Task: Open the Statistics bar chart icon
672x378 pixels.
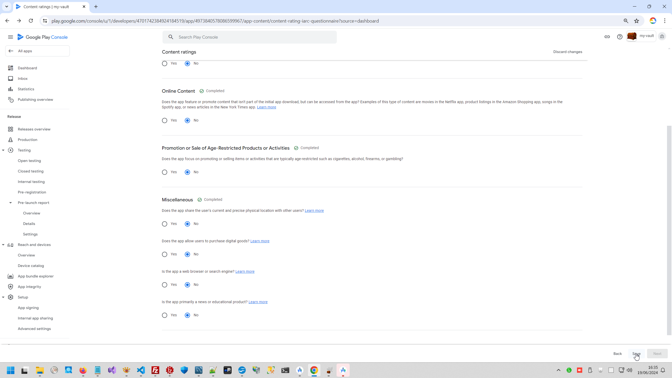Action: point(10,89)
